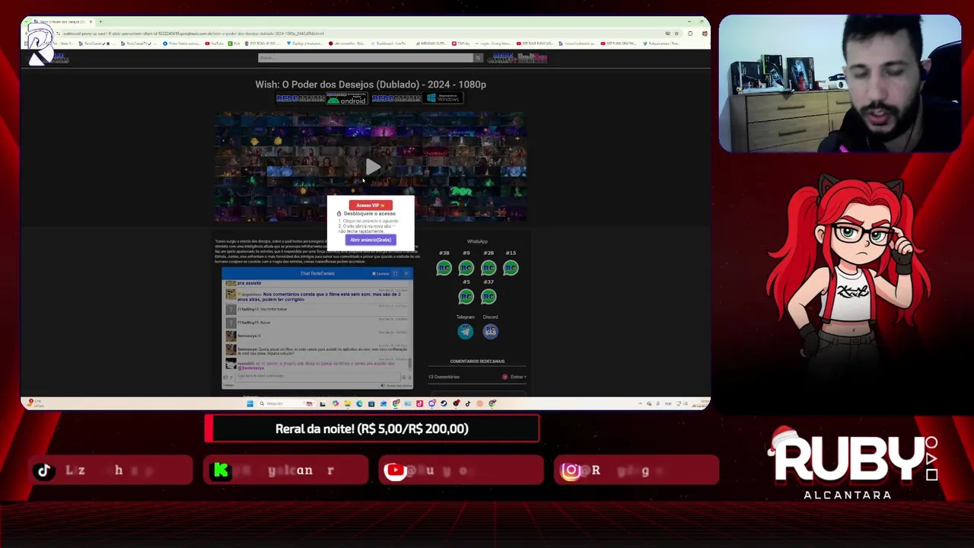974x548 pixels.
Task: Open WhatsApp group #28 icon
Action: 489,268
